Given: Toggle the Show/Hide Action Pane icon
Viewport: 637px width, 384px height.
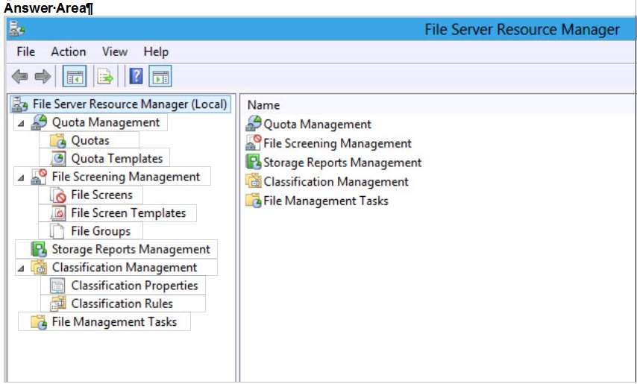Looking at the screenshot, I should pyautogui.click(x=160, y=76).
